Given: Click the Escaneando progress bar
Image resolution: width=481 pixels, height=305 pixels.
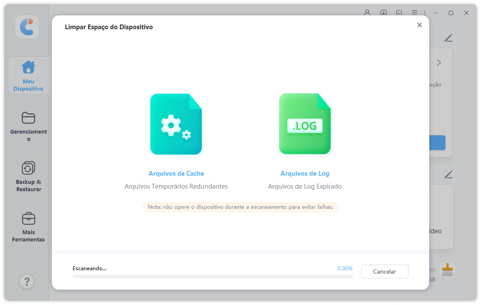Looking at the screenshot, I should pyautogui.click(x=212, y=276).
